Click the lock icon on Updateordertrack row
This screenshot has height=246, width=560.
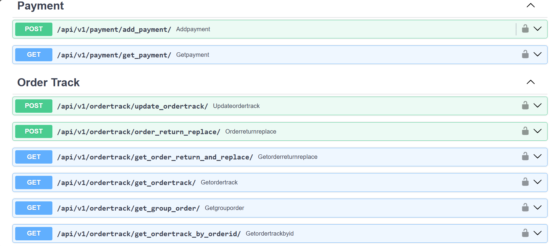coord(525,106)
